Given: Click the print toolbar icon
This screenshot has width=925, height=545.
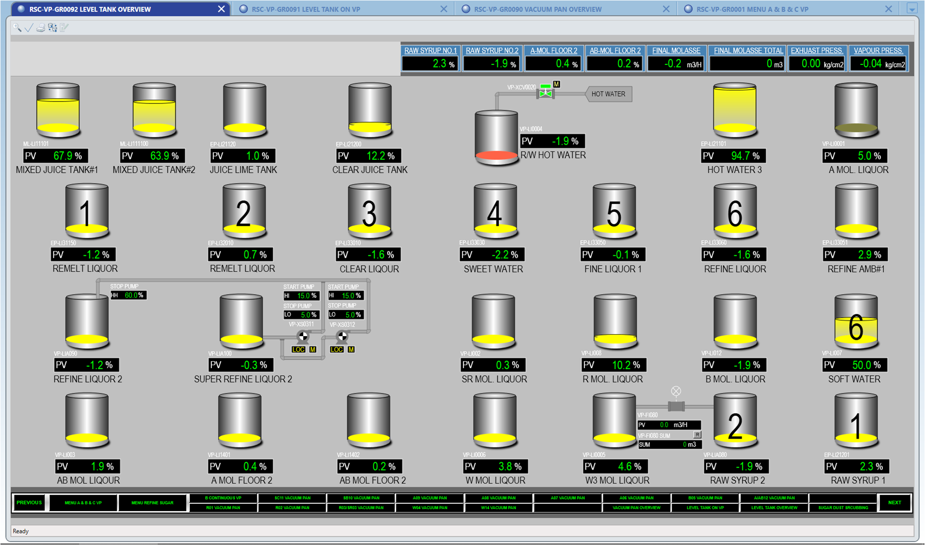Looking at the screenshot, I should click(41, 28).
